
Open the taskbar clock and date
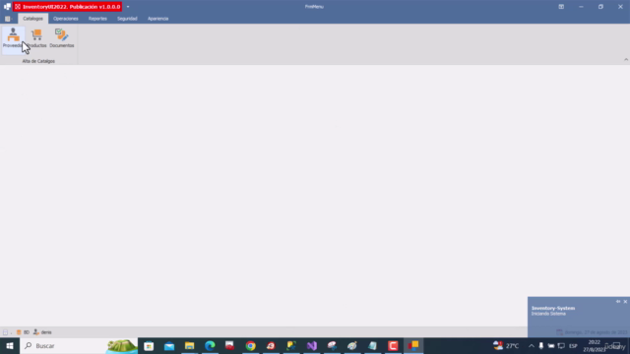click(594, 345)
